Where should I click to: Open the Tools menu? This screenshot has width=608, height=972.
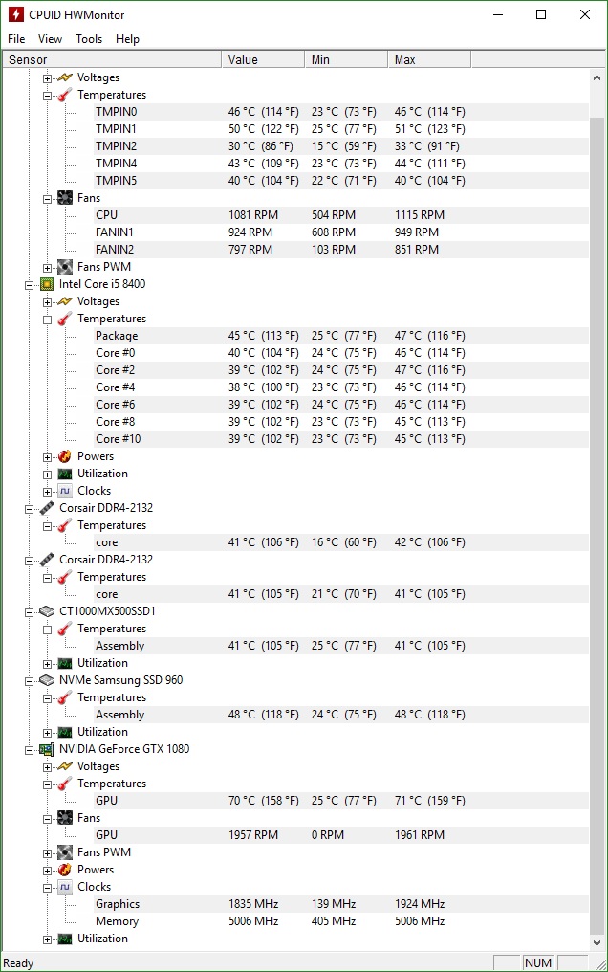(x=88, y=39)
